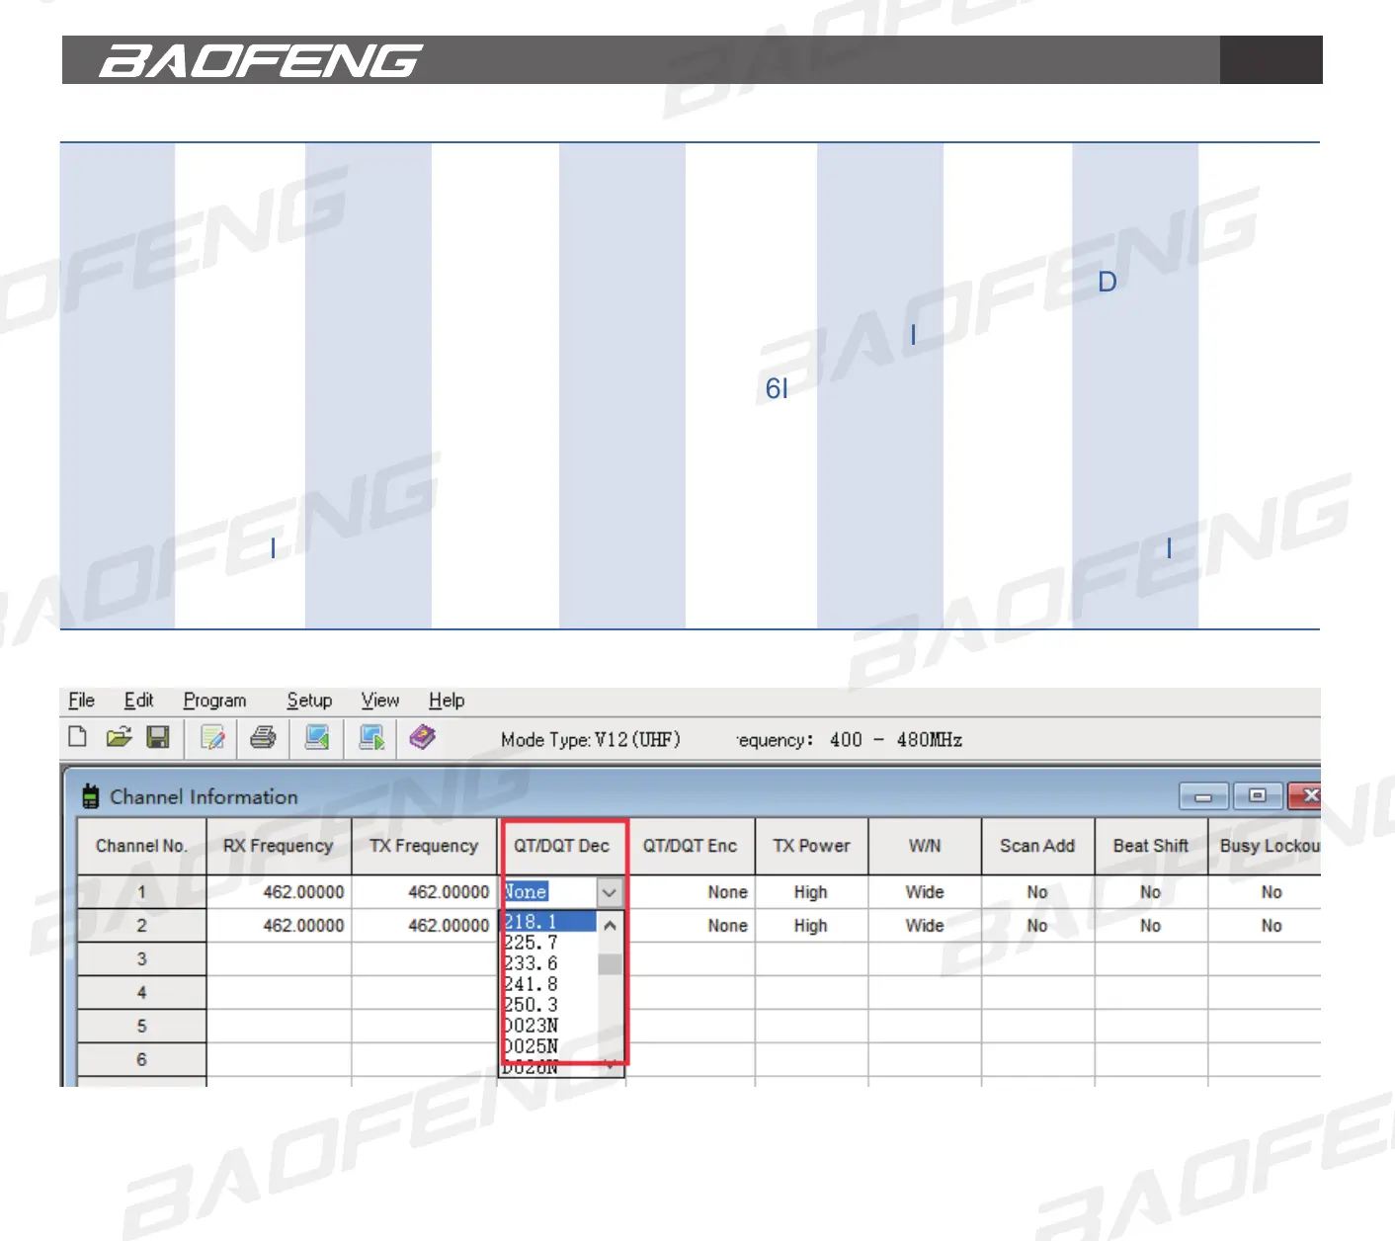Click the TX Power column header
Viewport: 1395px width, 1241px height.
pyautogui.click(x=811, y=846)
